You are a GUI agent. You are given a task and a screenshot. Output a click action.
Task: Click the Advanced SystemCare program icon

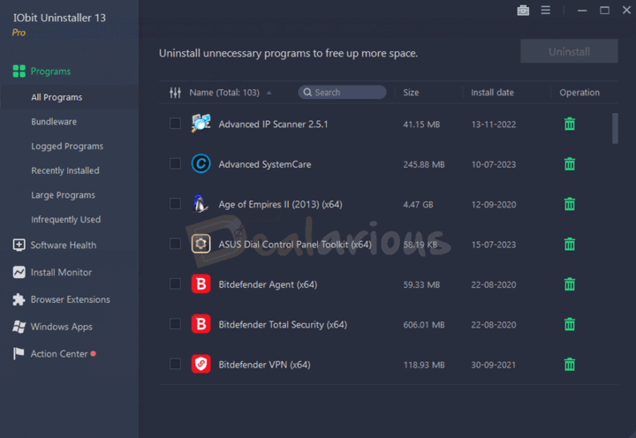201,164
